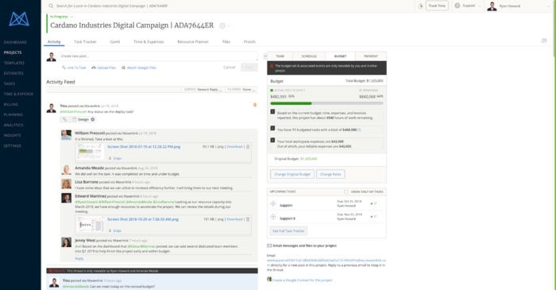Viewport: 556px width, 290px height.
Task: Click the Mavenlink logo in the sidebar
Action: [19, 19]
